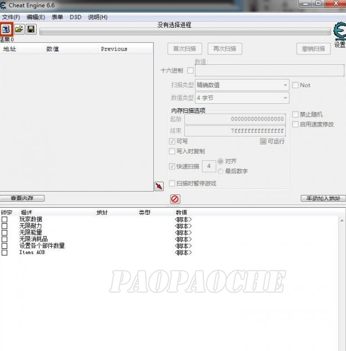
Task: Select the 最后数字 radio button
Action: (x=220, y=171)
